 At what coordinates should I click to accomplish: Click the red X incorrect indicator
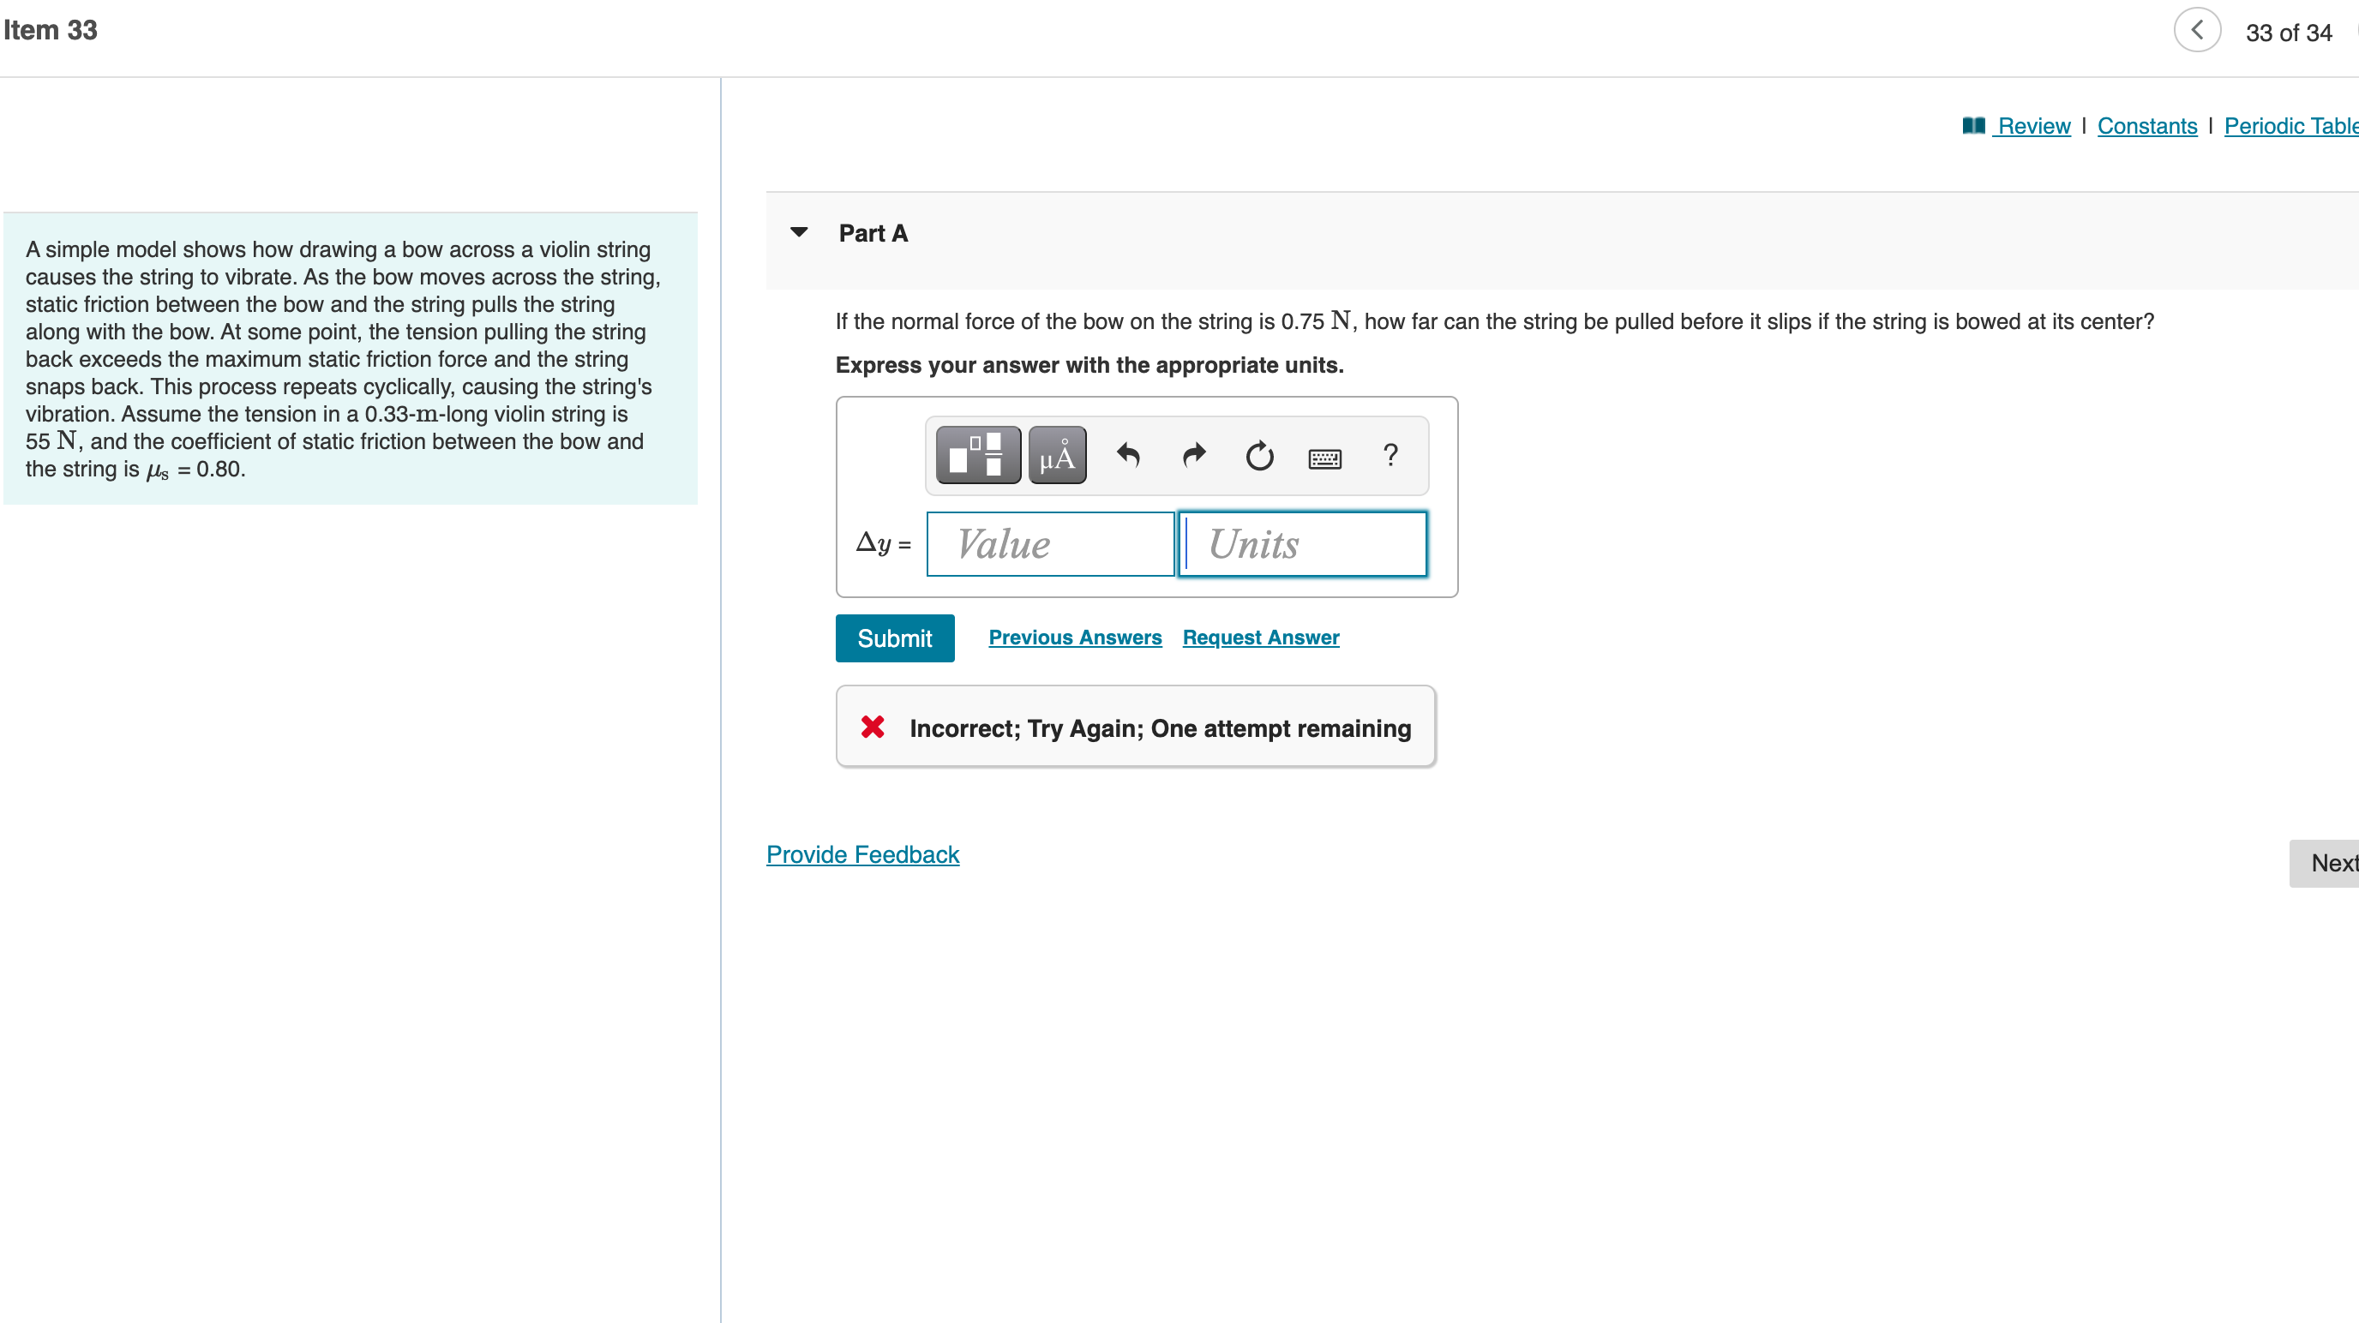pos(872,727)
